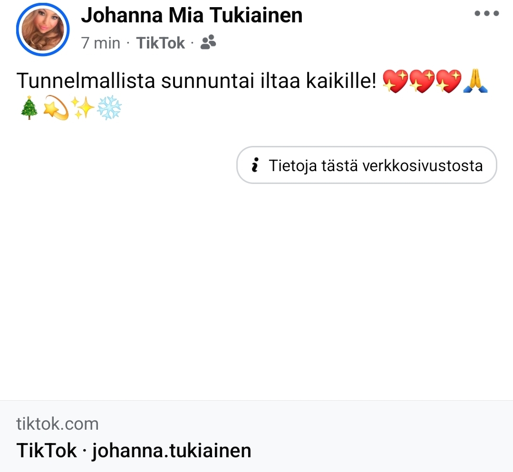Open the Johanna Mia Tukiainen profile name
Screen dimensions: 513x472
click(x=192, y=16)
